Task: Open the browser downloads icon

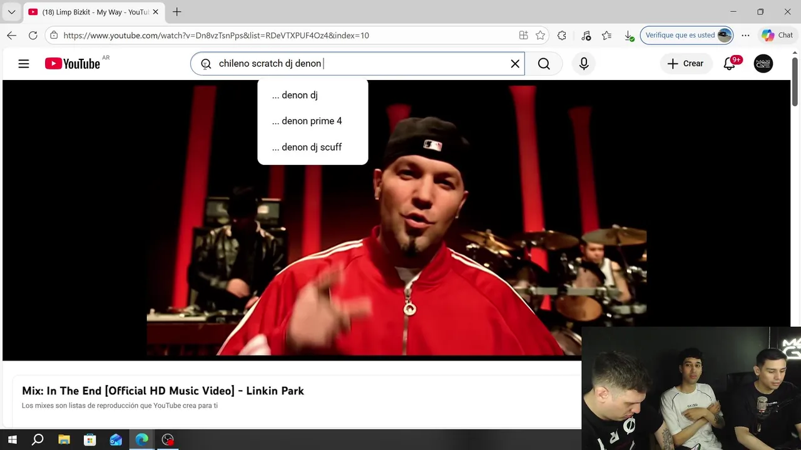Action: (x=629, y=36)
